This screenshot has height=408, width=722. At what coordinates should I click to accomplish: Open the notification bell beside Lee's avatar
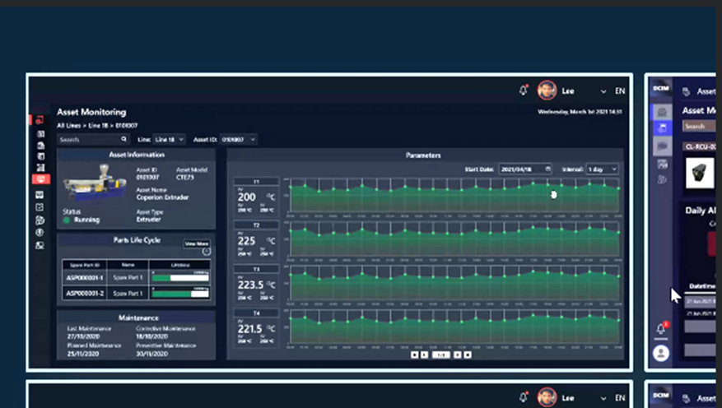[x=524, y=90]
